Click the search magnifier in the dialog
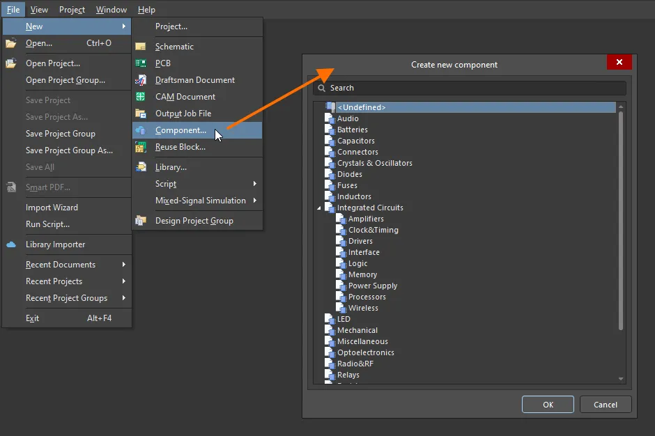The height and width of the screenshot is (436, 655). coord(322,88)
